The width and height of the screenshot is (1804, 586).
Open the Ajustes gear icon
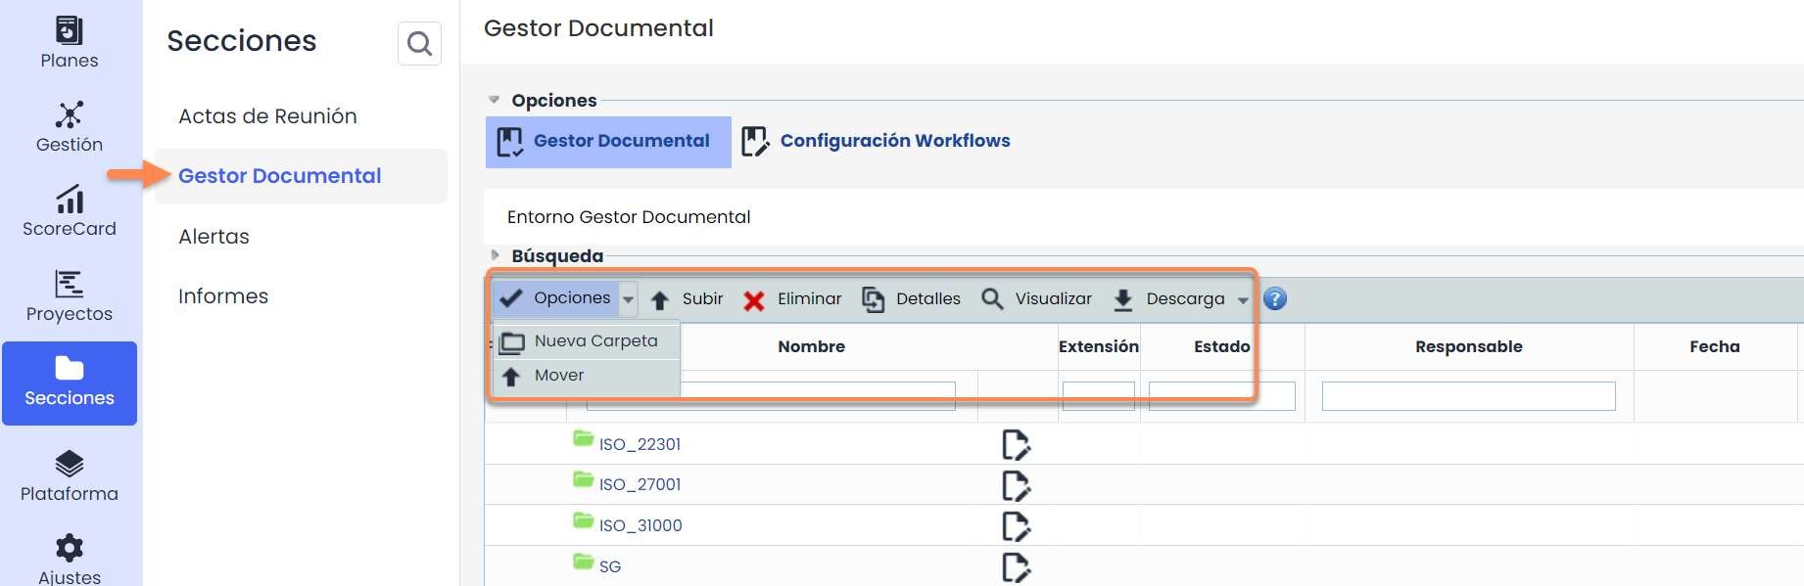pos(69,548)
